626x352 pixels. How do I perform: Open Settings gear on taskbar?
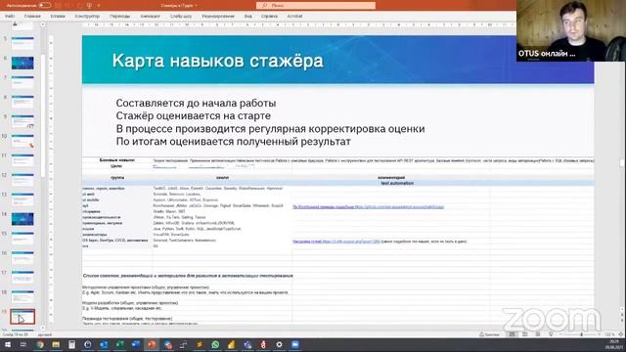pyautogui.click(x=279, y=345)
